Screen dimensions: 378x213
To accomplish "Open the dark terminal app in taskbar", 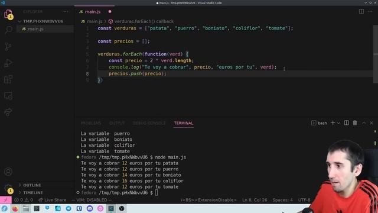I will pyautogui.click(x=37, y=208).
